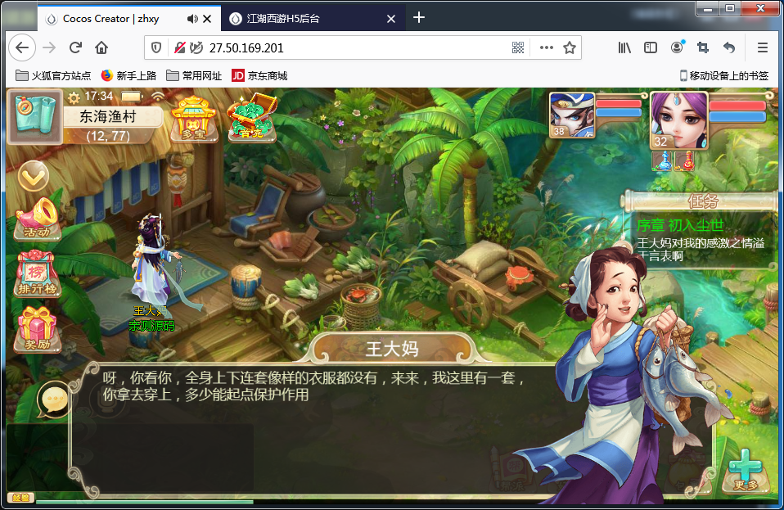Toggle the sidebar view icon
Viewport: 784px width, 510px height.
point(651,47)
